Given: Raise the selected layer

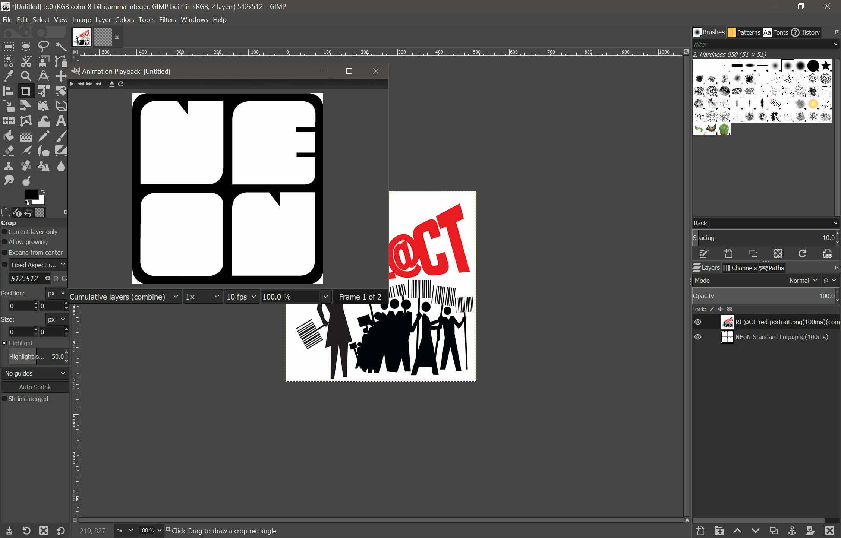Looking at the screenshot, I should 737,531.
